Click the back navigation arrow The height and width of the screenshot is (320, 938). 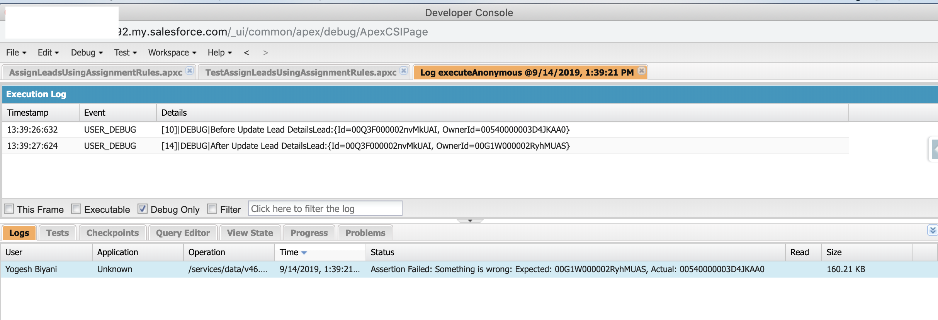pos(246,53)
